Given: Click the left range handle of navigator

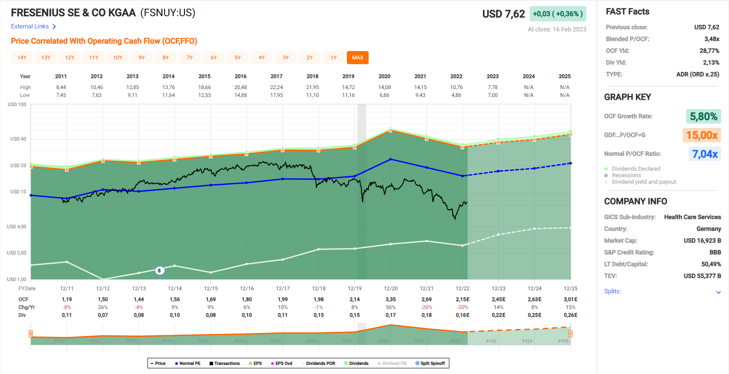Looking at the screenshot, I should click(31, 334).
